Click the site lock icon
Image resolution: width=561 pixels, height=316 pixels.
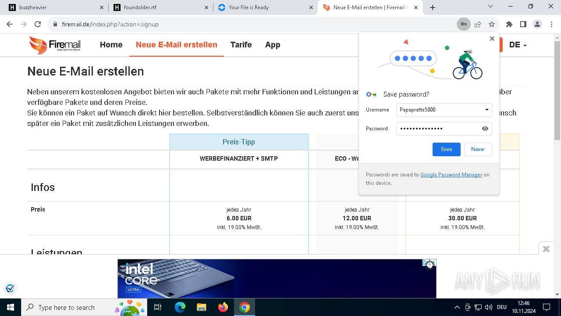55,24
